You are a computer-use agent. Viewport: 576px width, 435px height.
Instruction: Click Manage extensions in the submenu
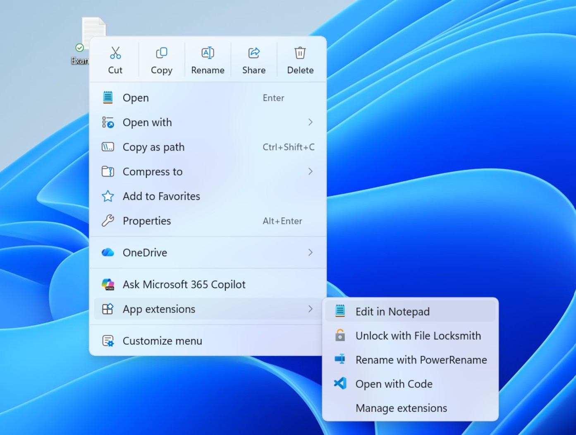coord(410,408)
